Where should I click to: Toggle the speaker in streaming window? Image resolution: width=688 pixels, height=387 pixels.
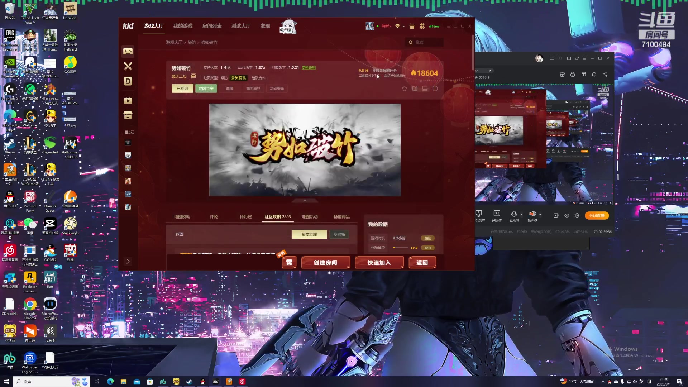coord(532,214)
